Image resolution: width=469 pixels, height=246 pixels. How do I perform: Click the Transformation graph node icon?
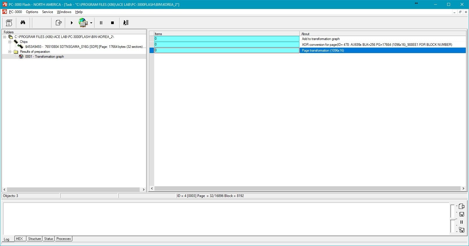pyautogui.click(x=21, y=57)
